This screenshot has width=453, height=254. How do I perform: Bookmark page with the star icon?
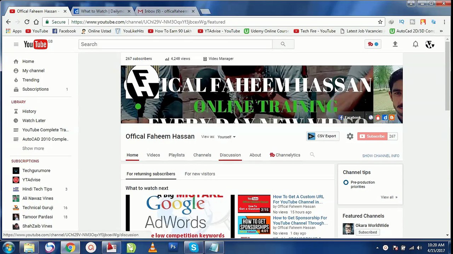click(380, 22)
